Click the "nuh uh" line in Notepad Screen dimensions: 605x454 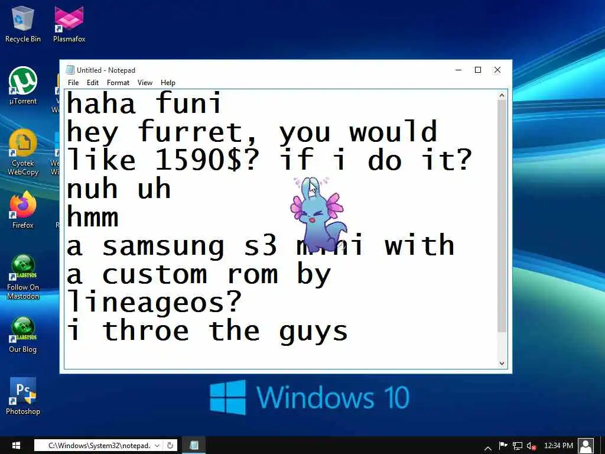click(118, 189)
